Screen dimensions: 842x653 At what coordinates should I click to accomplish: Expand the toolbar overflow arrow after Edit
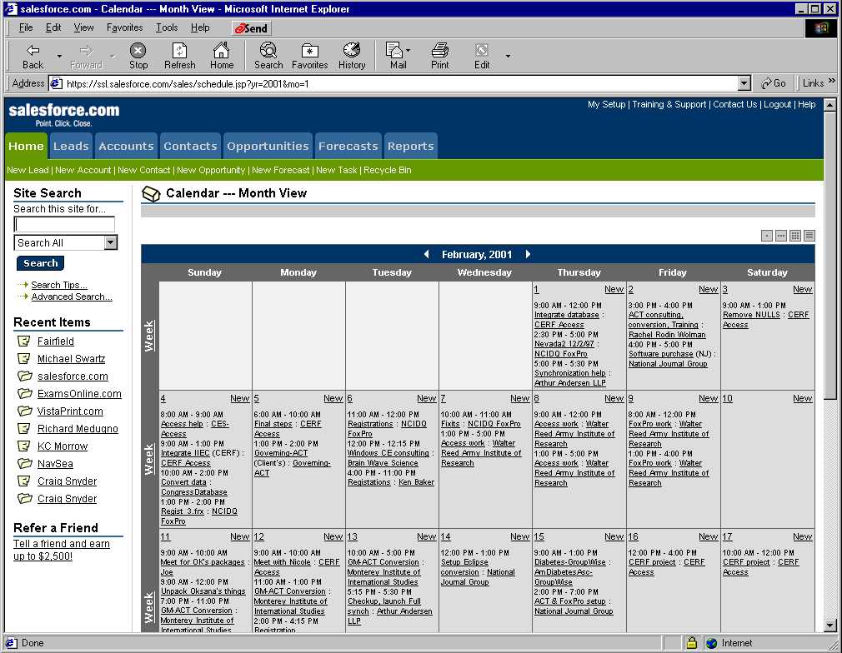click(508, 56)
